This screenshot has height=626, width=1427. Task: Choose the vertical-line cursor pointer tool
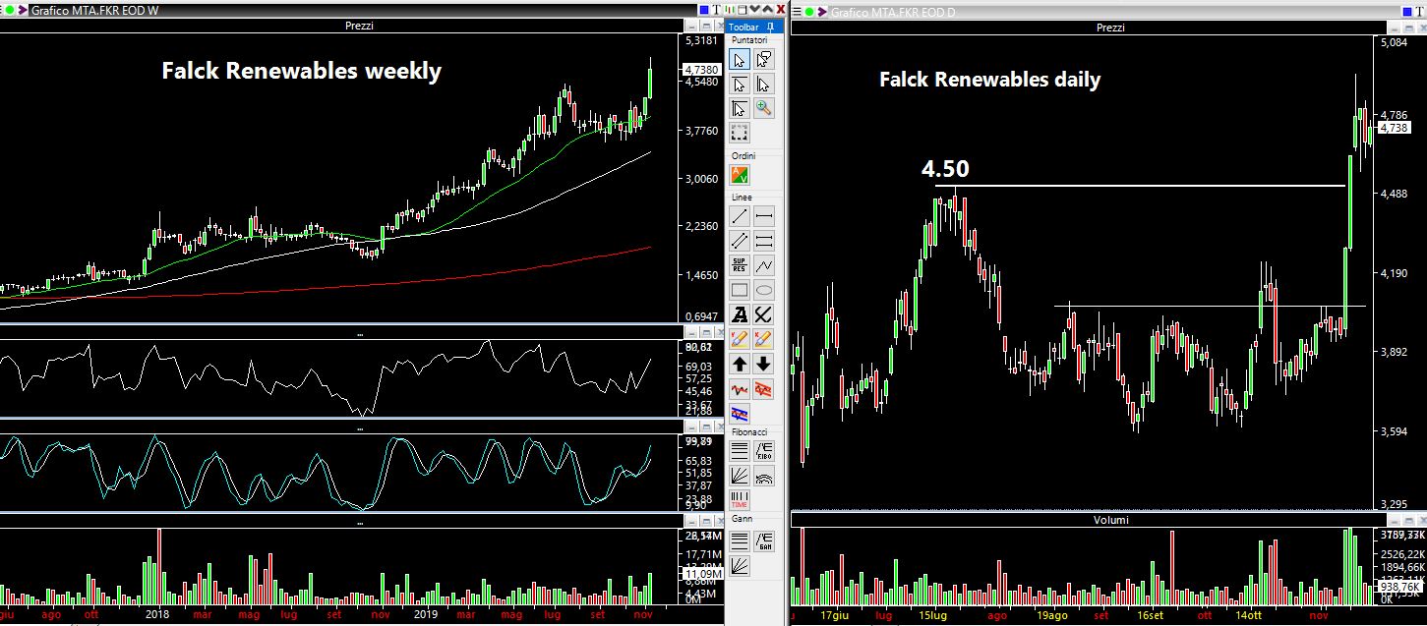(x=763, y=84)
